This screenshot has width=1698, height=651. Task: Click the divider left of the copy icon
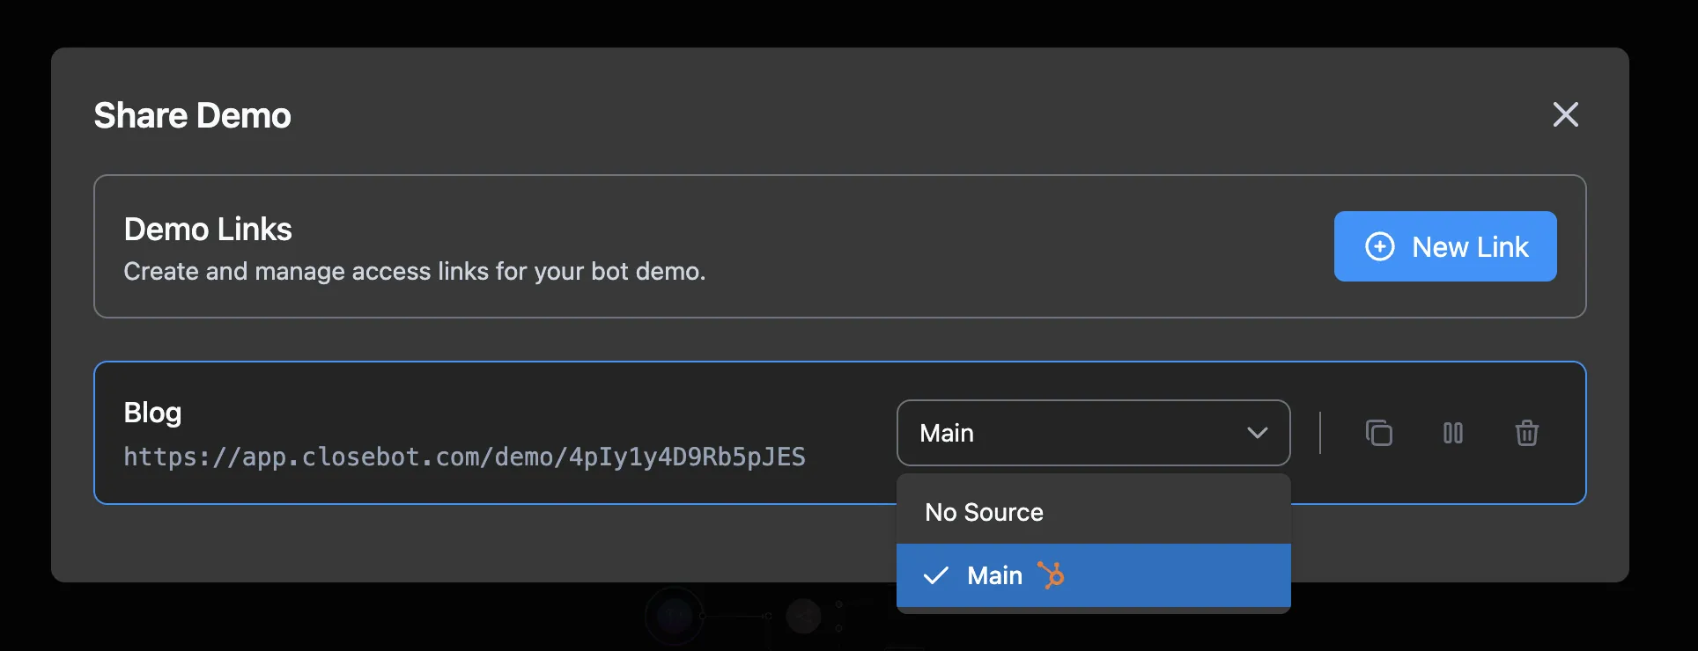[x=1319, y=433]
